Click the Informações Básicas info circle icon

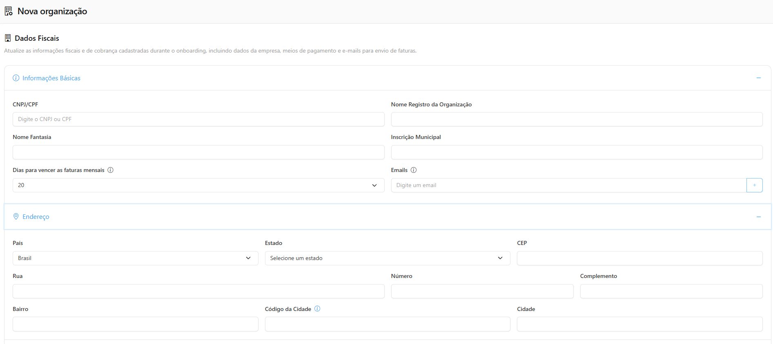(x=16, y=78)
